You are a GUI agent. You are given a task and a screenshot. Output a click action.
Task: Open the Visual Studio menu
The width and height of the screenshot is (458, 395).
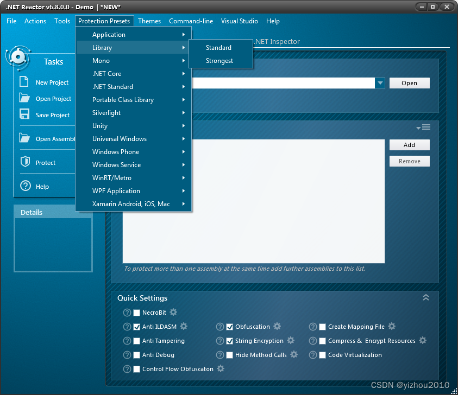(x=239, y=21)
